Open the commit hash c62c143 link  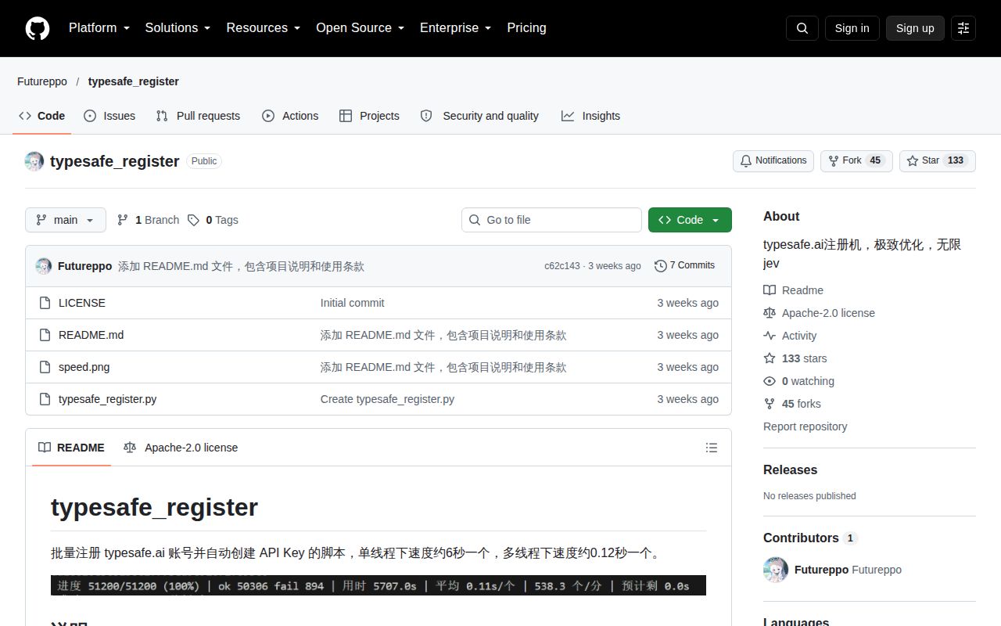[562, 266]
